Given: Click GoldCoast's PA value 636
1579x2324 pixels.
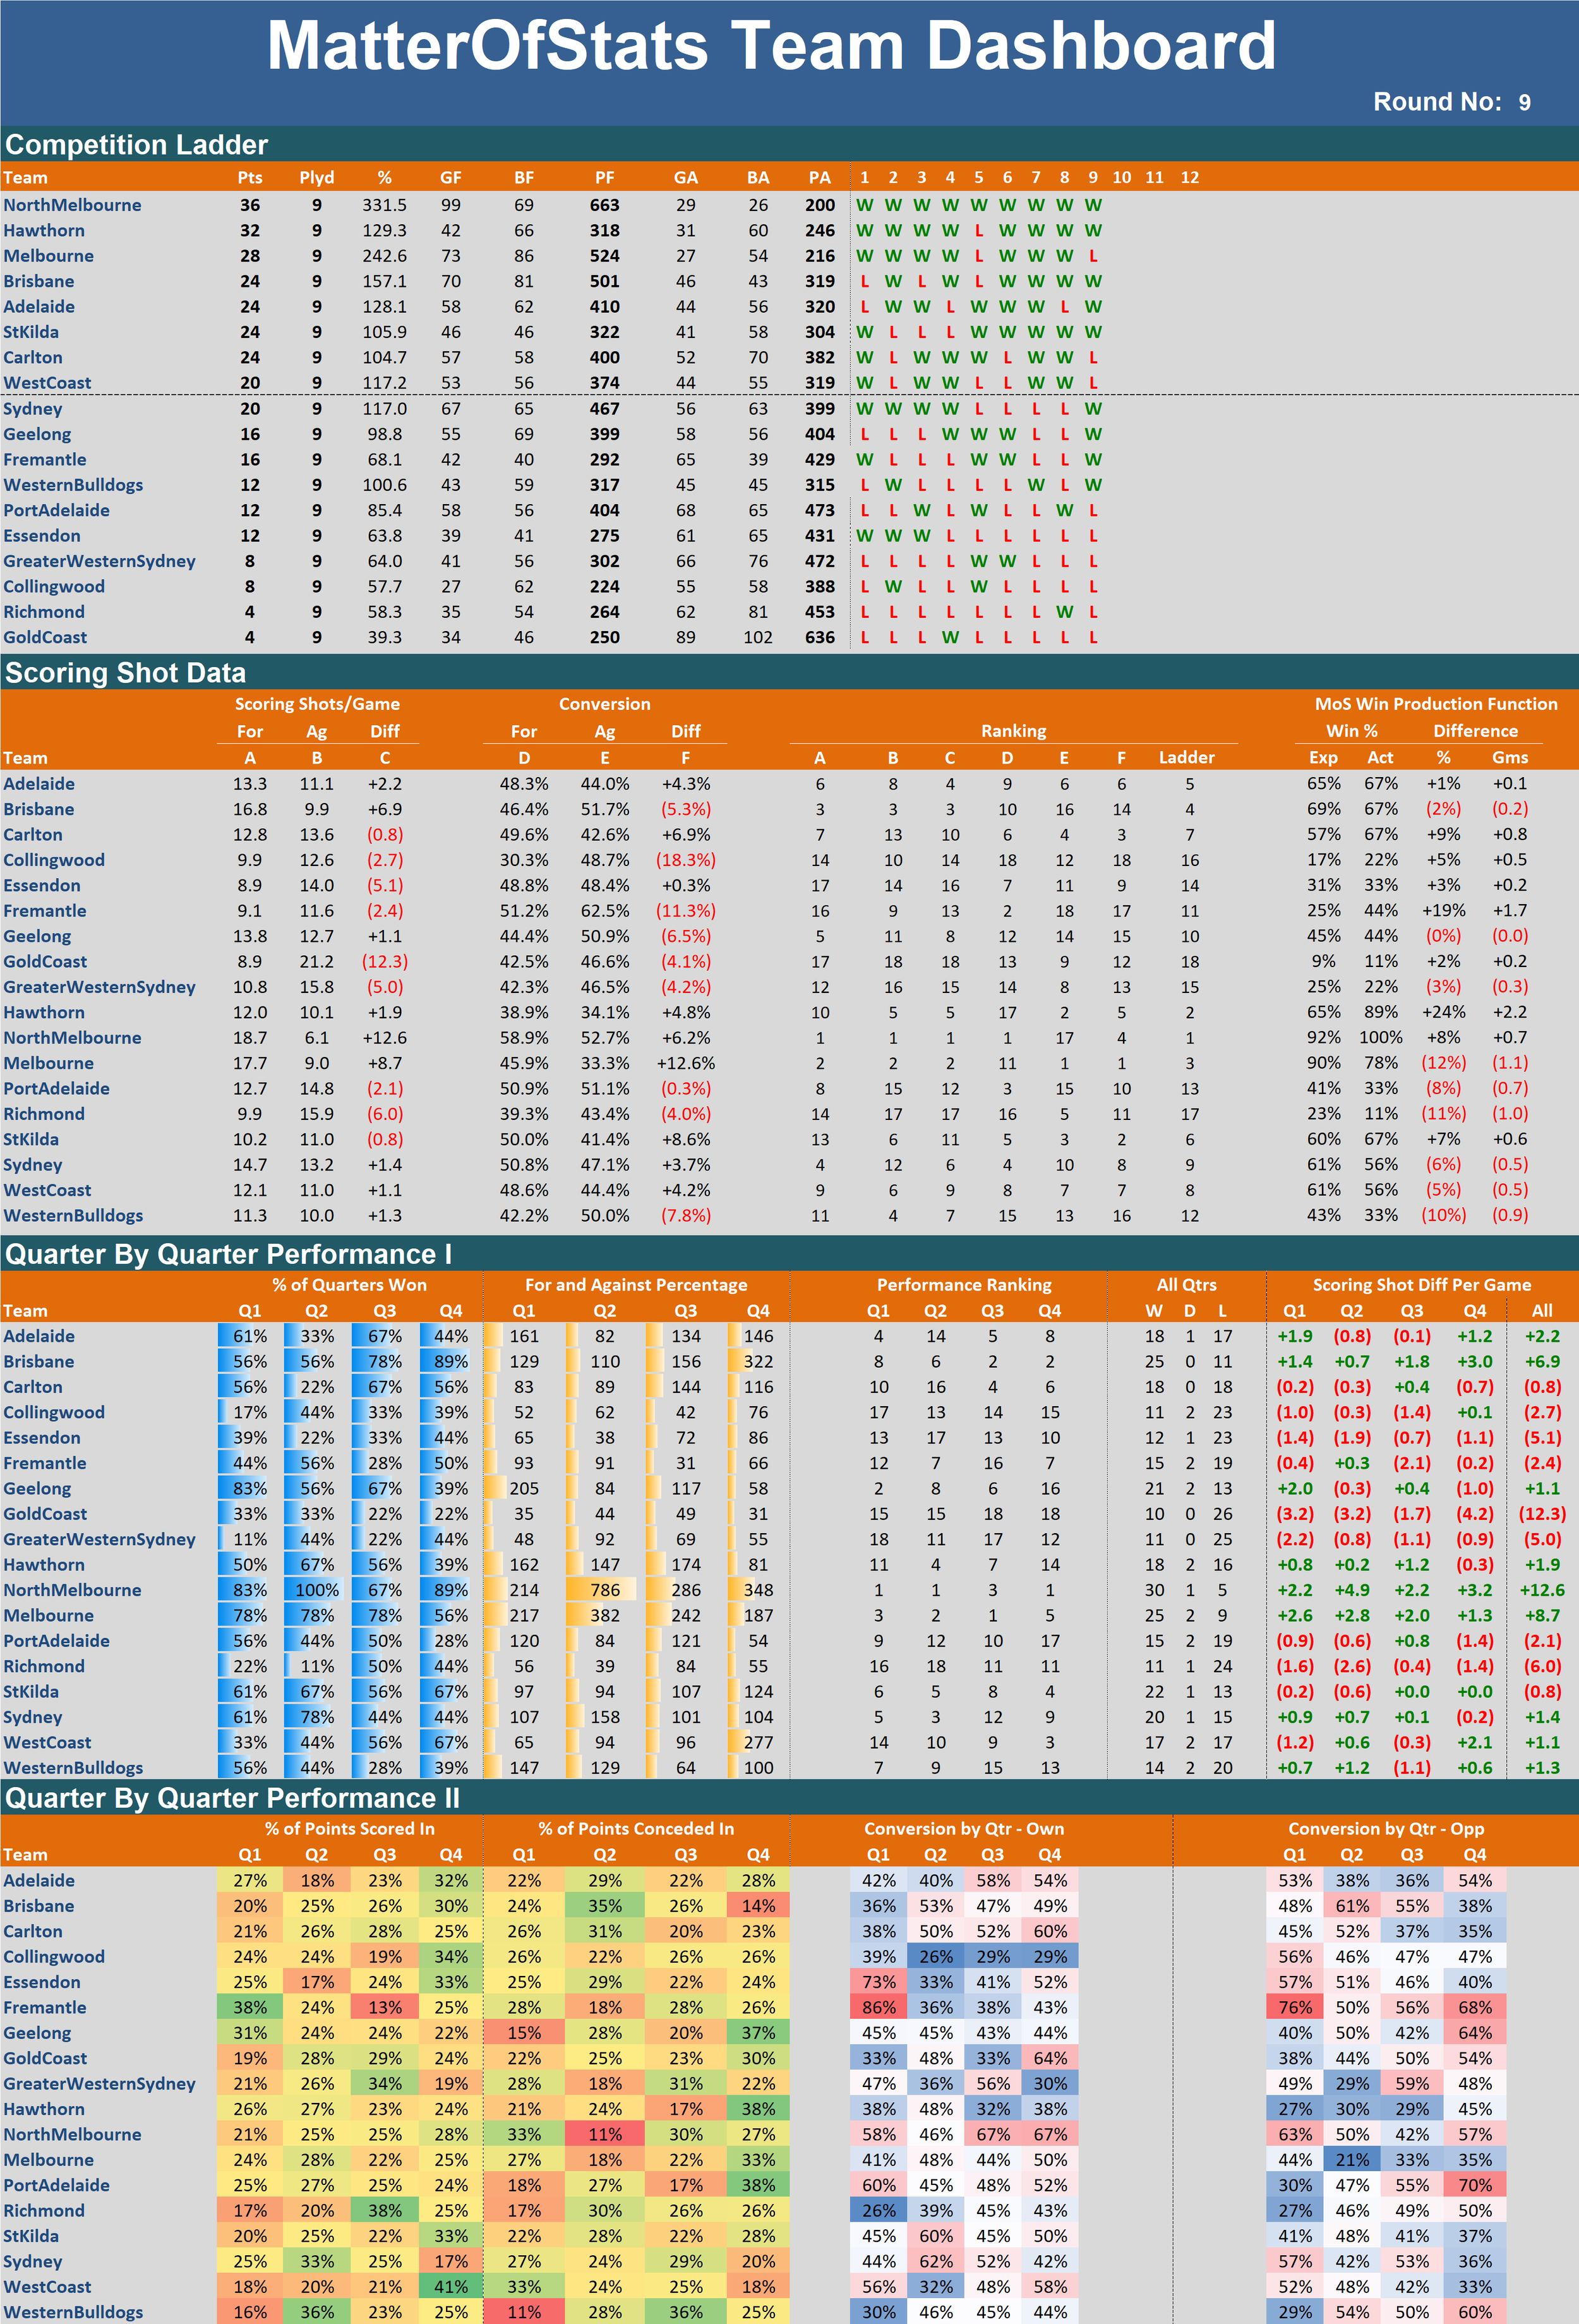Looking at the screenshot, I should pos(819,637).
